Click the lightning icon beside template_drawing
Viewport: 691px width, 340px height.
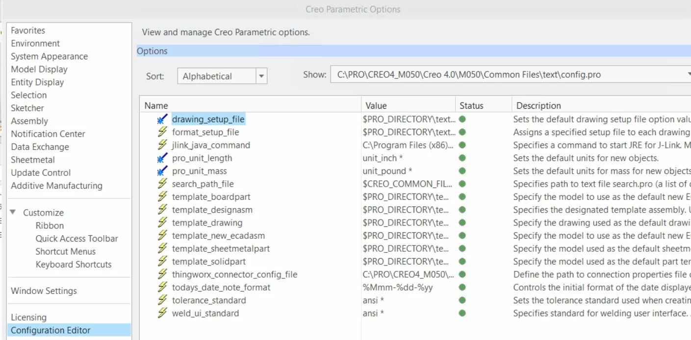click(x=162, y=222)
